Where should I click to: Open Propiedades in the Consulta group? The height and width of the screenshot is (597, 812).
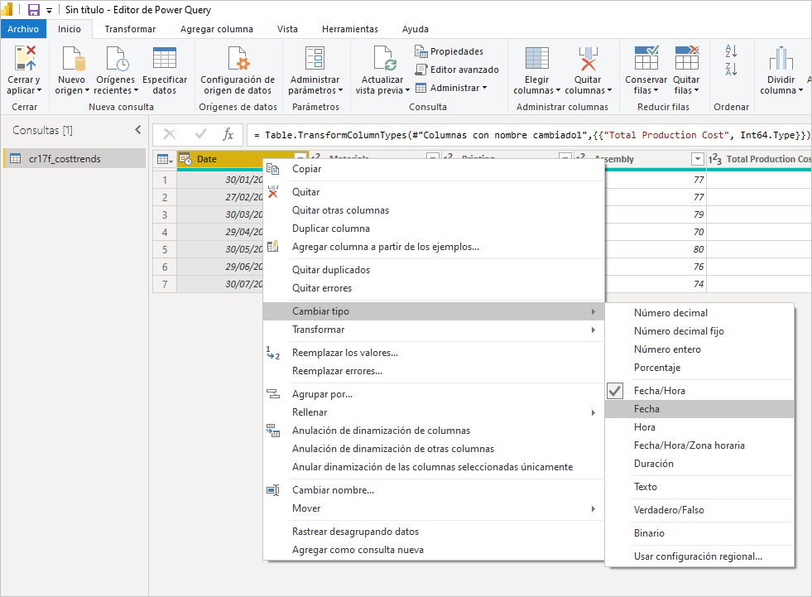pos(449,51)
